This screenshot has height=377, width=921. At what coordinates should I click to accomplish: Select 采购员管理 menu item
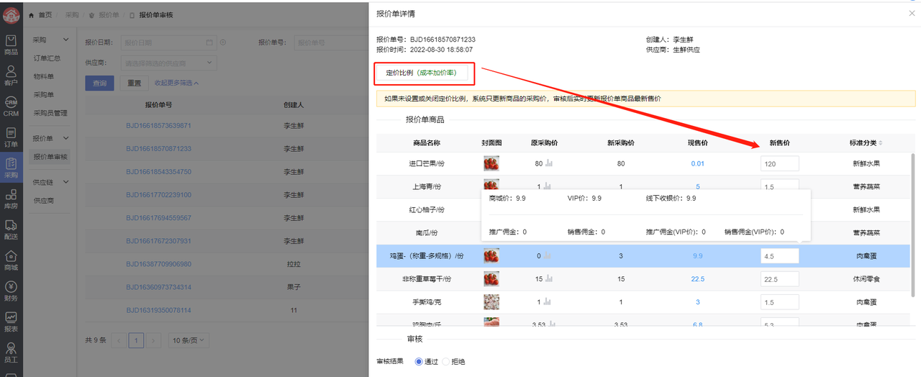(50, 113)
